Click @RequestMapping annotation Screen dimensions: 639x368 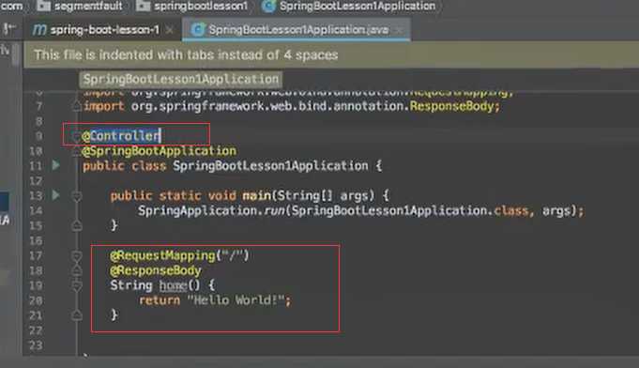tap(162, 255)
